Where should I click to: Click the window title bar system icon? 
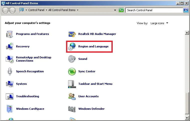pyautogui.click(x=3, y=3)
